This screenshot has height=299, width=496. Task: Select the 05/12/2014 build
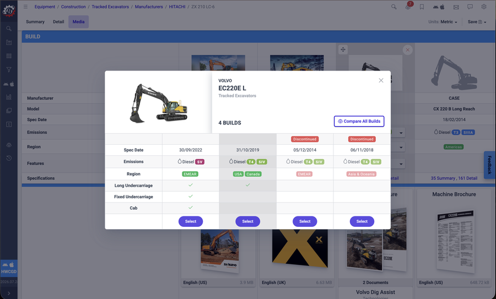(x=305, y=221)
